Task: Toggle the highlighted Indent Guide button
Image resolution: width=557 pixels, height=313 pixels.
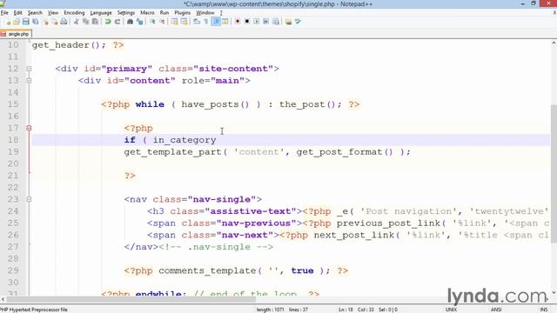Action: [216, 22]
